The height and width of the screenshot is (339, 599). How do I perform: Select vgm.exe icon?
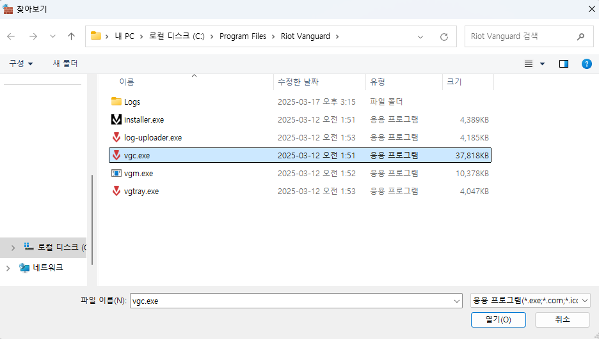pos(116,173)
